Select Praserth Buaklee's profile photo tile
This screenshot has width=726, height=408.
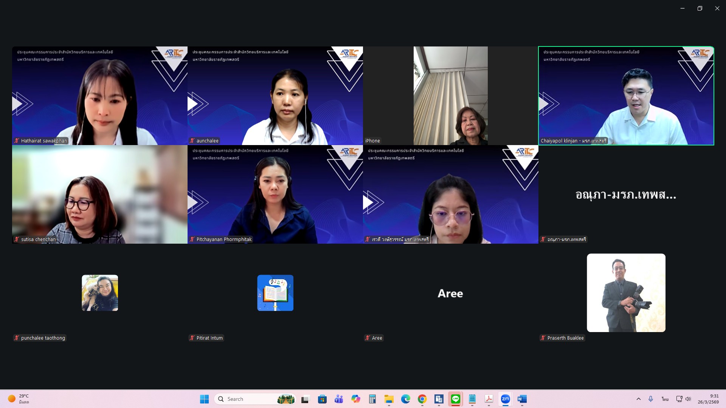click(626, 293)
